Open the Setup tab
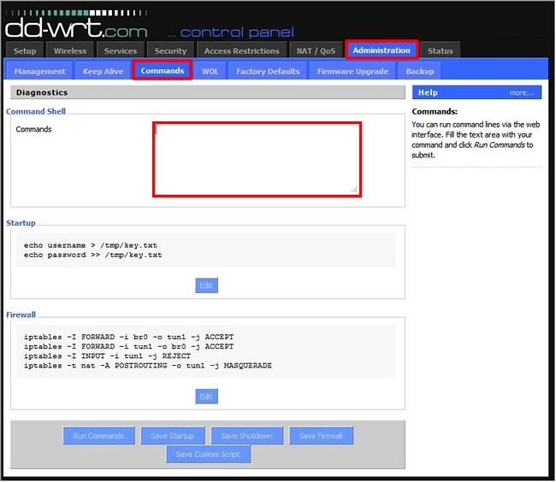The width and height of the screenshot is (556, 482). (25, 50)
